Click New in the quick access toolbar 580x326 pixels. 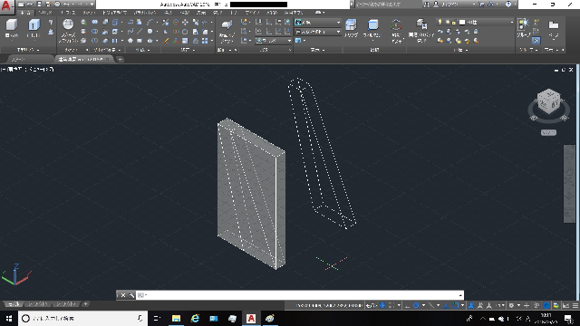coord(21,4)
